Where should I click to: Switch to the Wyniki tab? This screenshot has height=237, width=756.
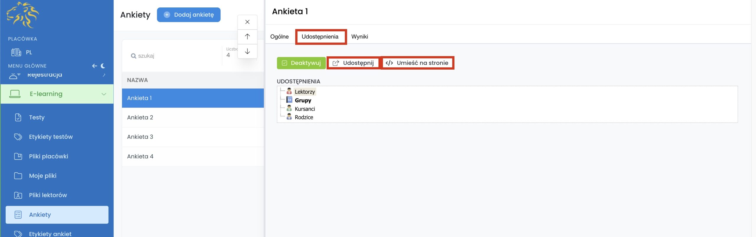[359, 37]
